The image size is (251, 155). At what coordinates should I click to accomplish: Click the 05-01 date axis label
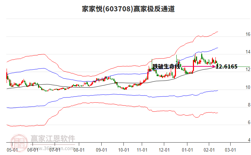[x=12, y=150]
